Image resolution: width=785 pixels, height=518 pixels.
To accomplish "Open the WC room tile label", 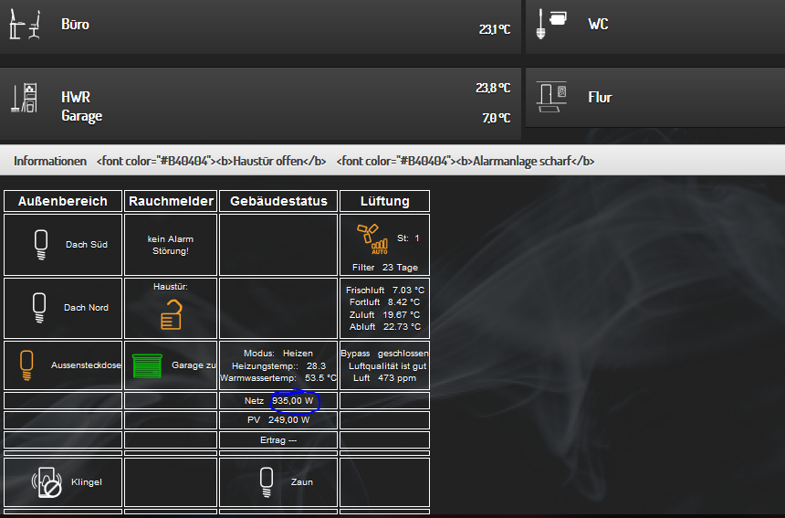I will 598,24.
